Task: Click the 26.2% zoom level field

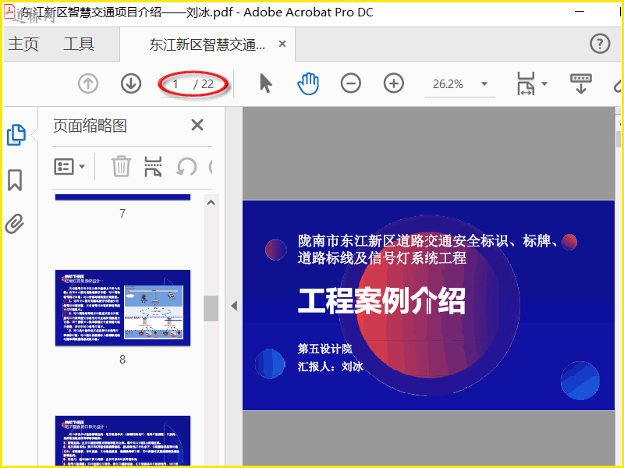Action: 448,84
